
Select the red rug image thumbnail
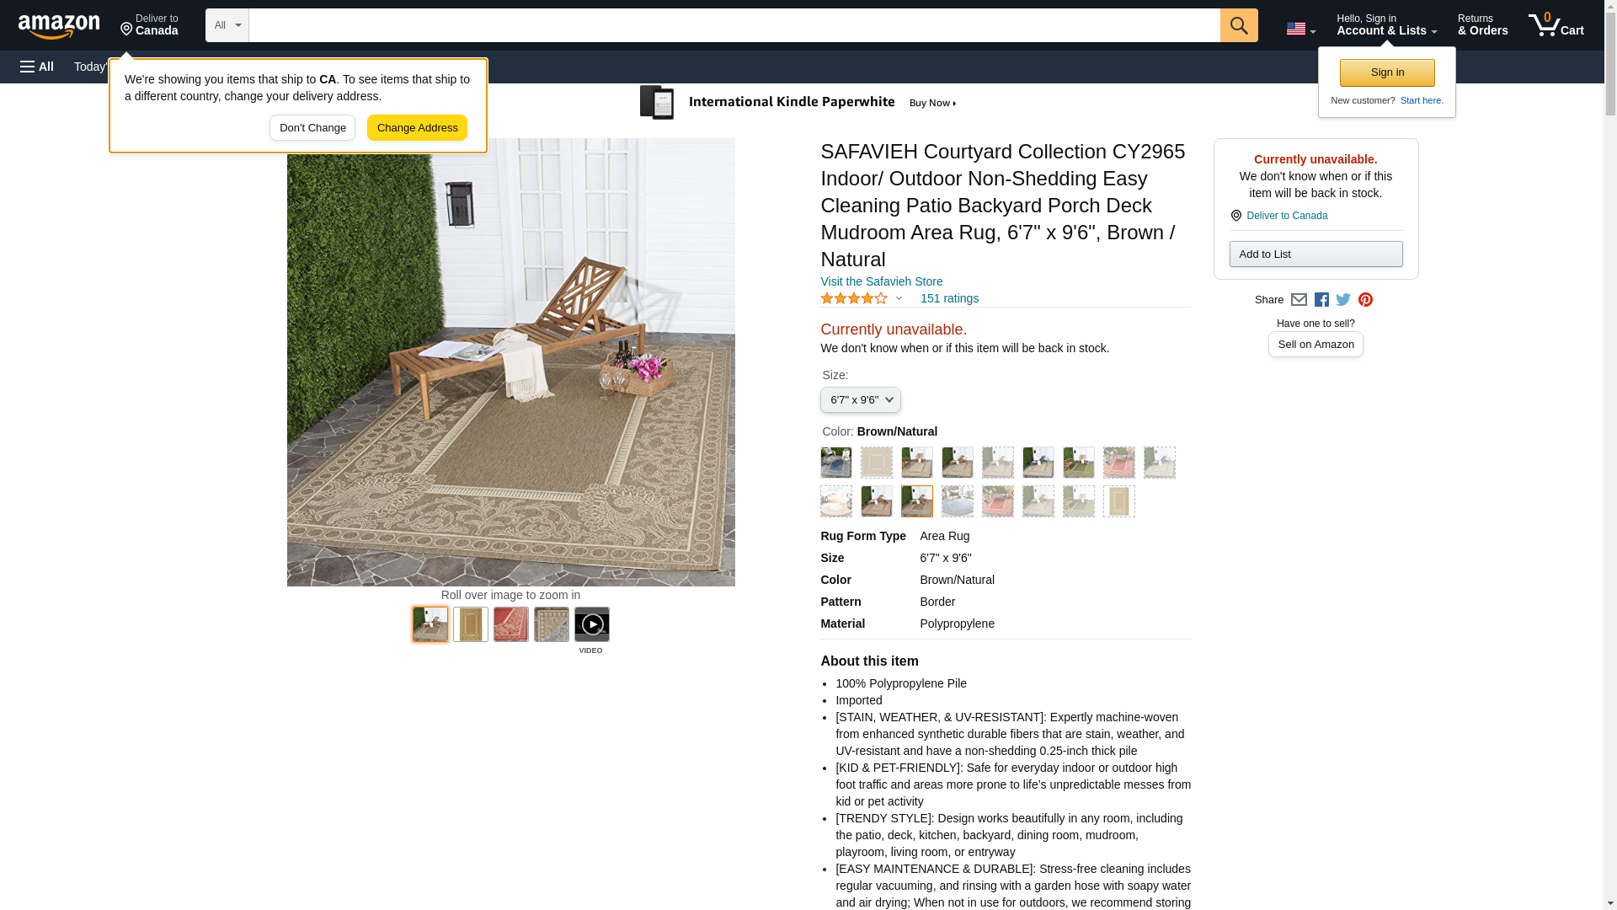pyautogui.click(x=510, y=625)
